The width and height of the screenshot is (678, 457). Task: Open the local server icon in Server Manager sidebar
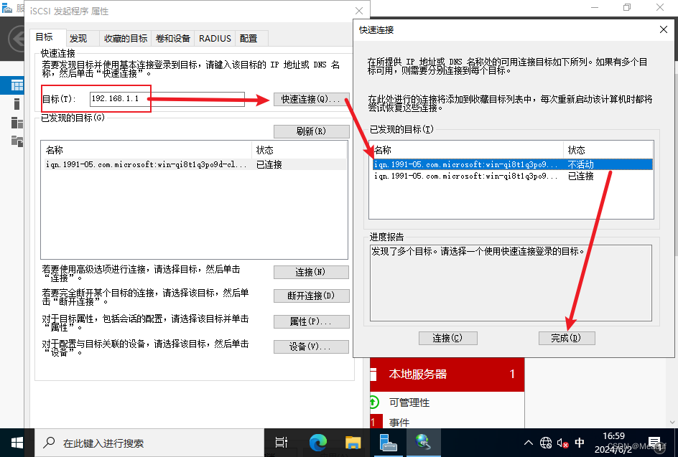tap(17, 103)
